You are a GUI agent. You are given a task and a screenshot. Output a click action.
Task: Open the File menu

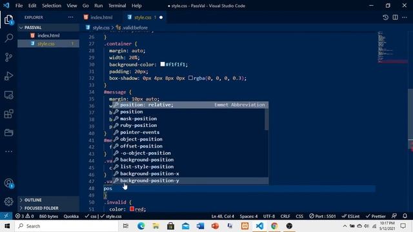tap(19, 6)
